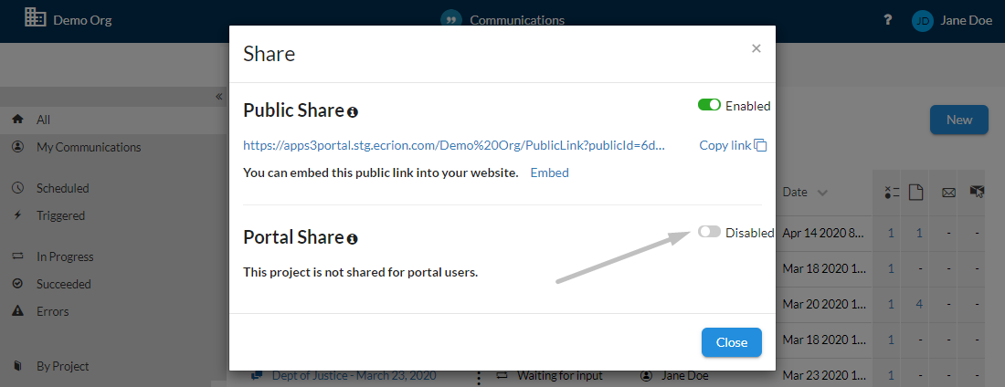Dismiss Share dialog with X icon
The image size is (1005, 387).
[756, 48]
